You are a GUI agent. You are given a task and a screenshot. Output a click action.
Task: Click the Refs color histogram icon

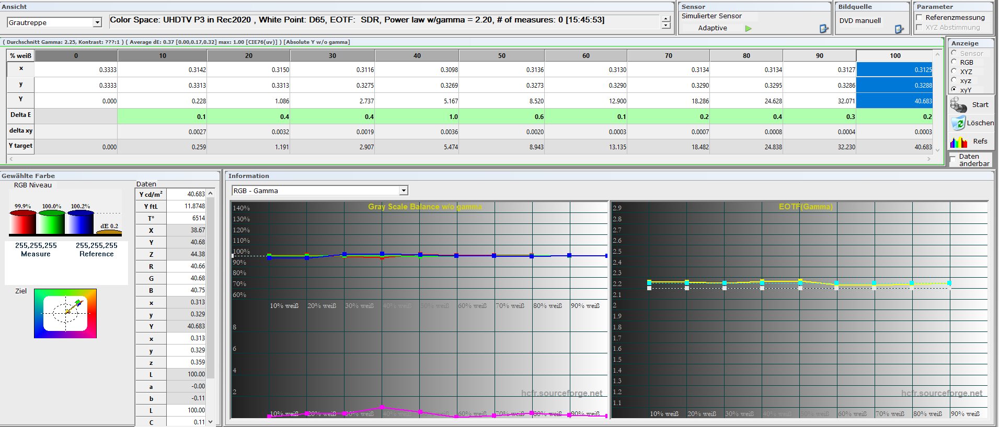[x=959, y=142]
